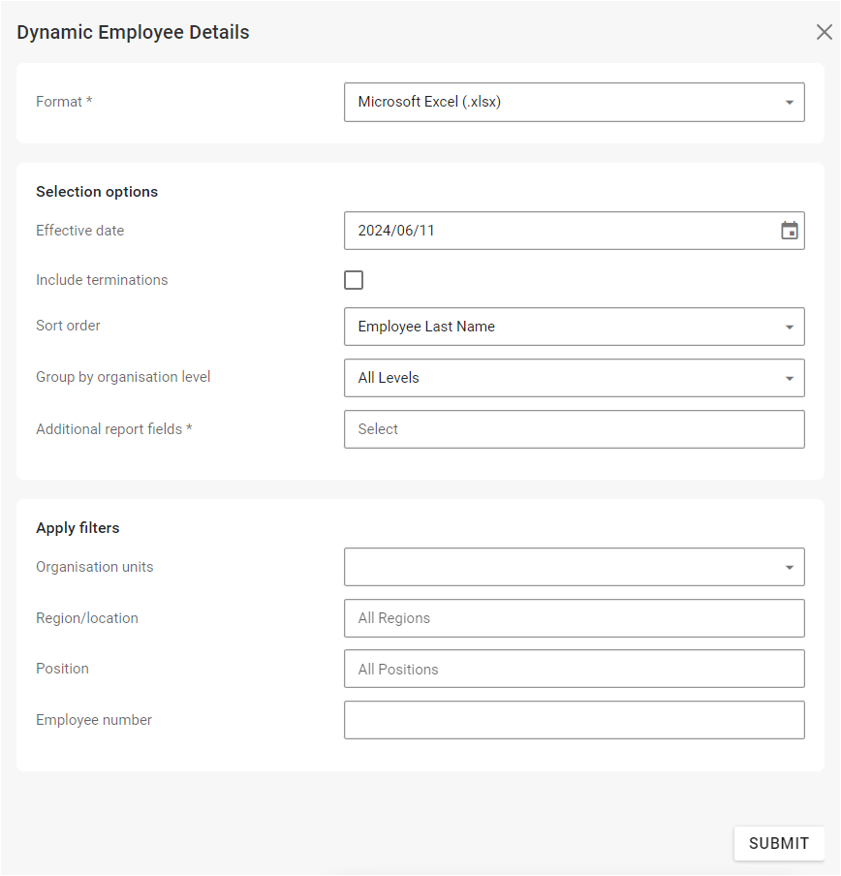
Task: Click the Group by organisation level arrow
Action: (x=790, y=378)
